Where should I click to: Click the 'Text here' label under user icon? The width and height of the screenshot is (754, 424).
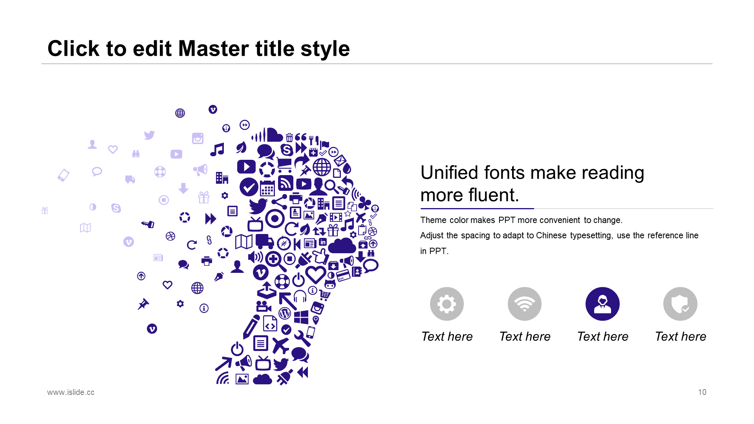tap(602, 336)
